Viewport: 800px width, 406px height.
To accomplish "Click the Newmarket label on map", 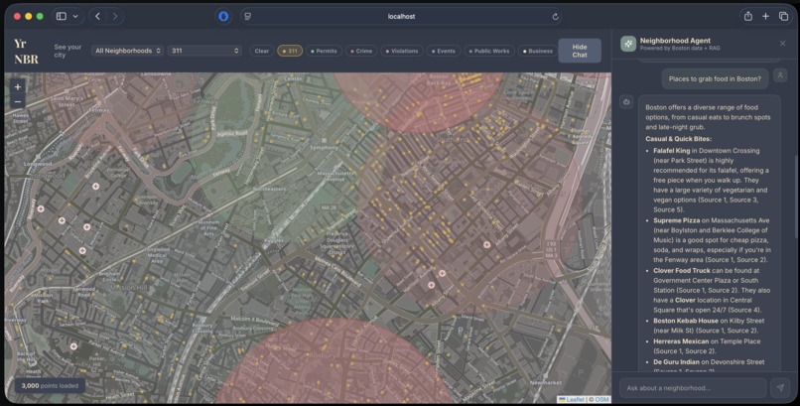I will click(x=546, y=382).
